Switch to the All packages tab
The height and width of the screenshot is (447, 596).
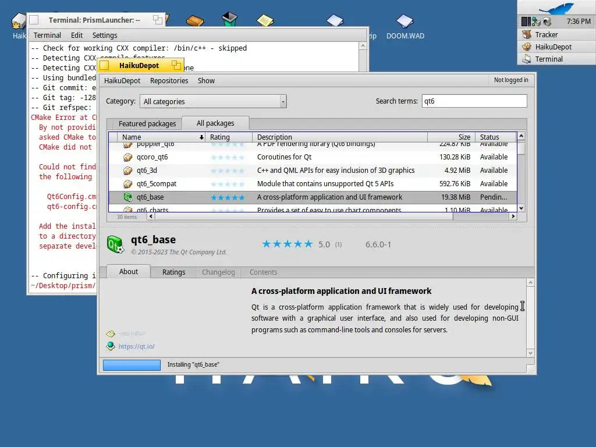click(215, 123)
